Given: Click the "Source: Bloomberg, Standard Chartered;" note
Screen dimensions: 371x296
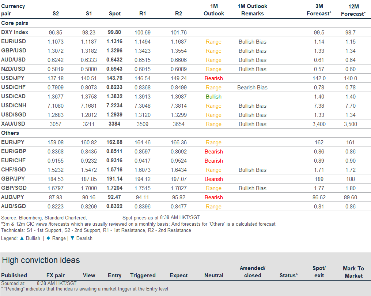Looking at the screenshot, I should tap(44, 218).
